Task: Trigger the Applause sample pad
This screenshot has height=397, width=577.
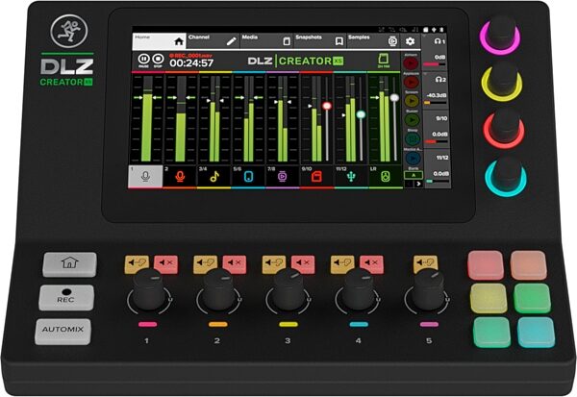Action: [411, 82]
